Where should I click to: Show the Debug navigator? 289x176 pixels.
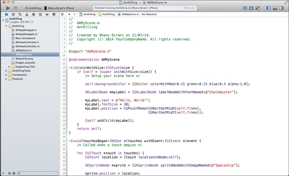tap(40, 14)
